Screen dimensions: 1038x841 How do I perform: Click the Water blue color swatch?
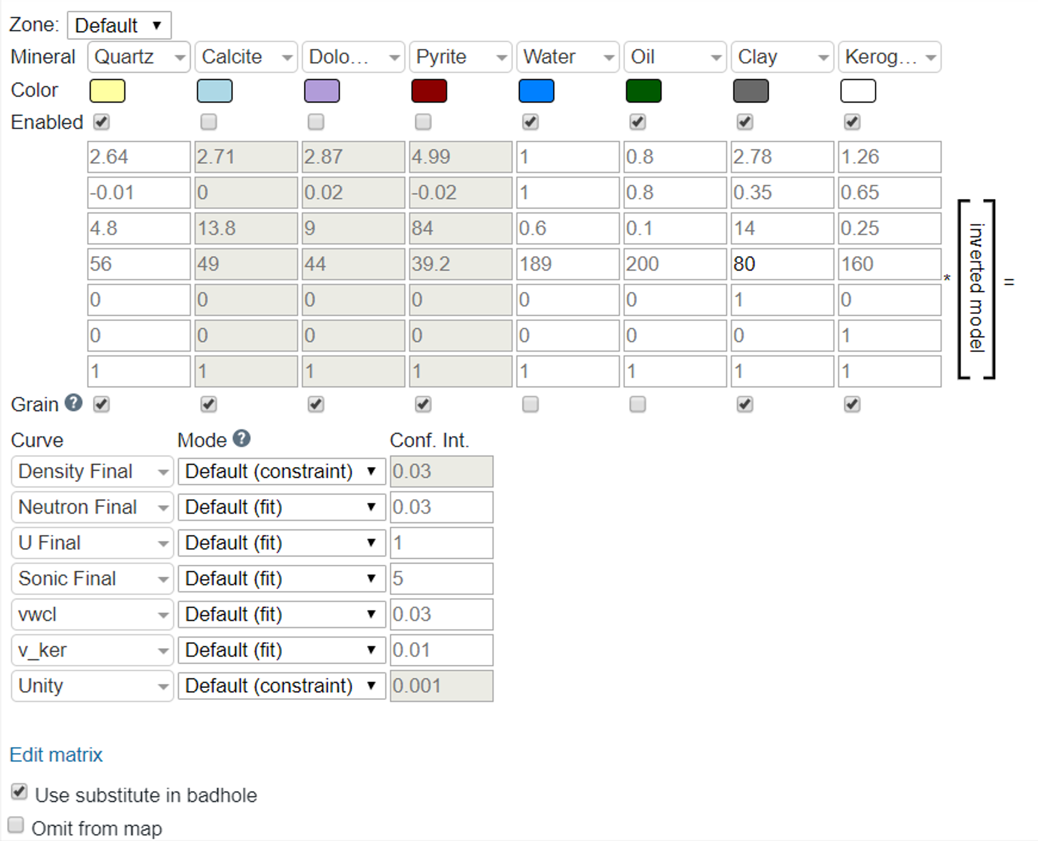tap(536, 91)
